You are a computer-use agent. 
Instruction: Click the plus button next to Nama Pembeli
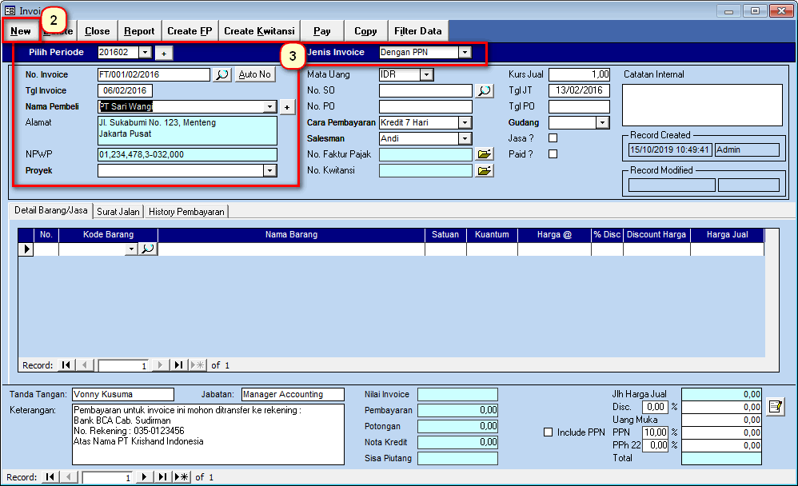click(288, 107)
